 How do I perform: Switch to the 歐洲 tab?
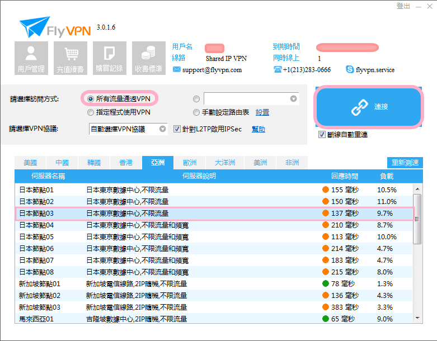(x=190, y=163)
